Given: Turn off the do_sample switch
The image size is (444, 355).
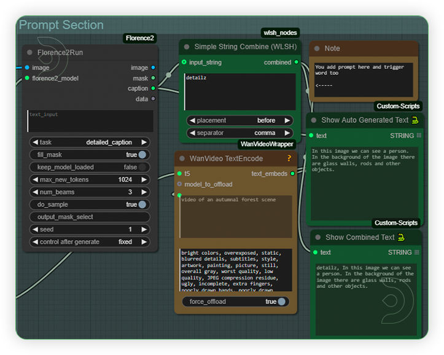Looking at the screenshot, I should (142, 205).
